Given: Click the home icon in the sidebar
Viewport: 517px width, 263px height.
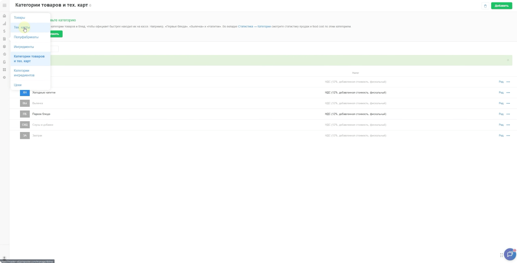Looking at the screenshot, I should click(x=4, y=16).
